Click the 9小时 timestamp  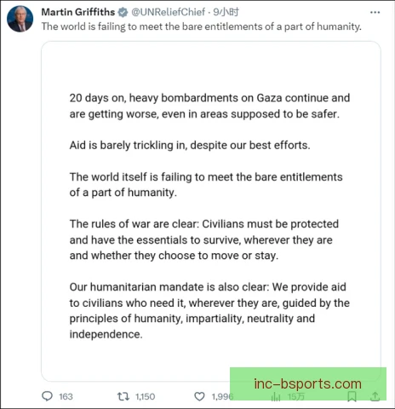tap(226, 12)
